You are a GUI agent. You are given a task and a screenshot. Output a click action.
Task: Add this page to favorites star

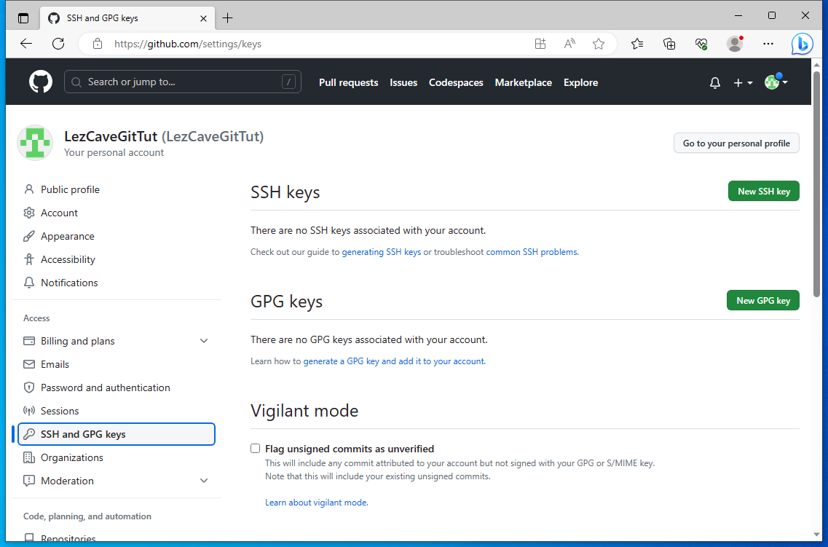(x=599, y=44)
